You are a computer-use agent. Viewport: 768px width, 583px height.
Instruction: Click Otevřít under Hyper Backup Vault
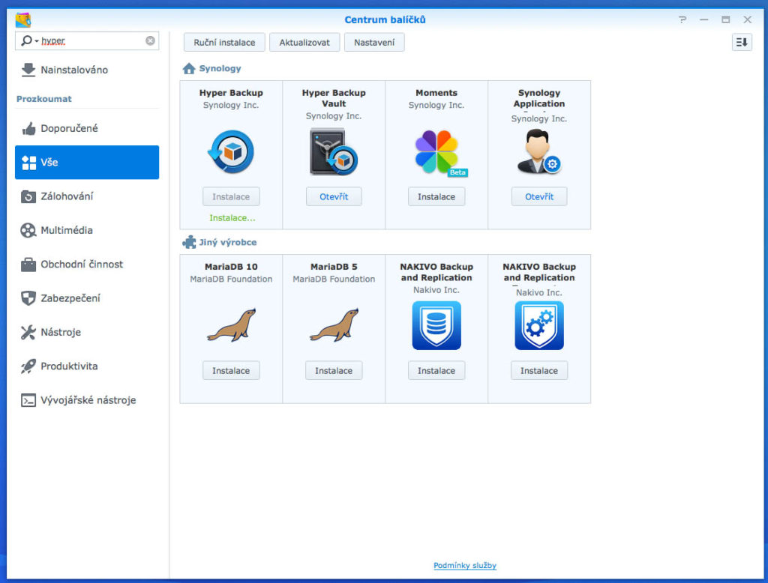click(x=334, y=197)
